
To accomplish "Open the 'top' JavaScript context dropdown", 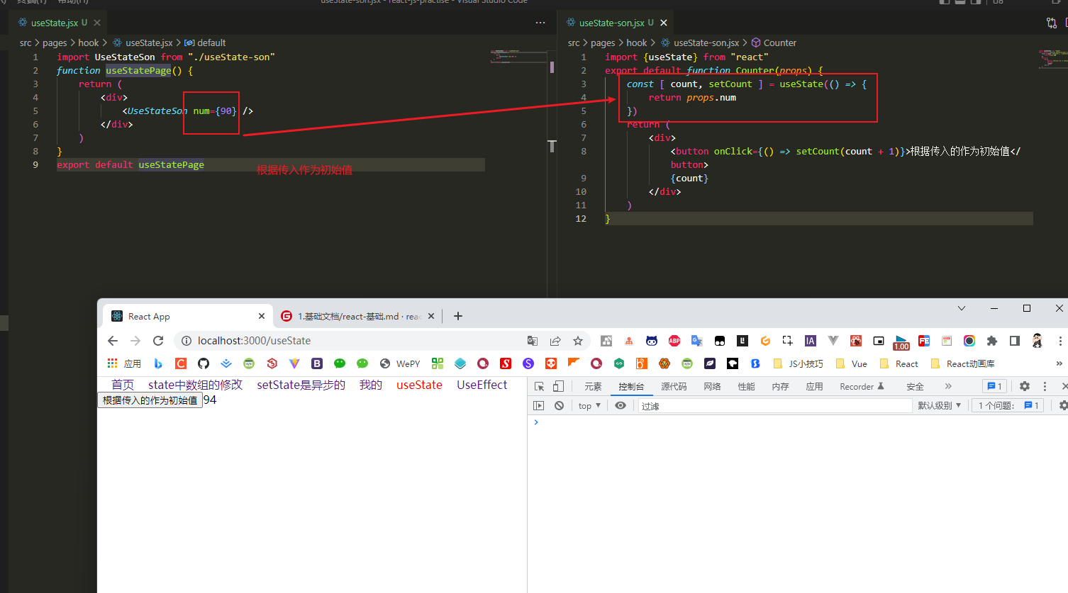I will pos(589,406).
